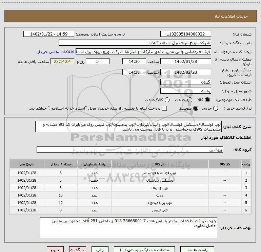Click the delivery province field گیلان
Viewport: 261px width, 252px height.
(186, 82)
